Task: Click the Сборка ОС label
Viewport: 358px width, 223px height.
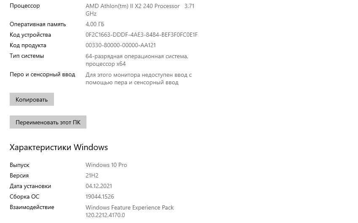Action: point(25,197)
